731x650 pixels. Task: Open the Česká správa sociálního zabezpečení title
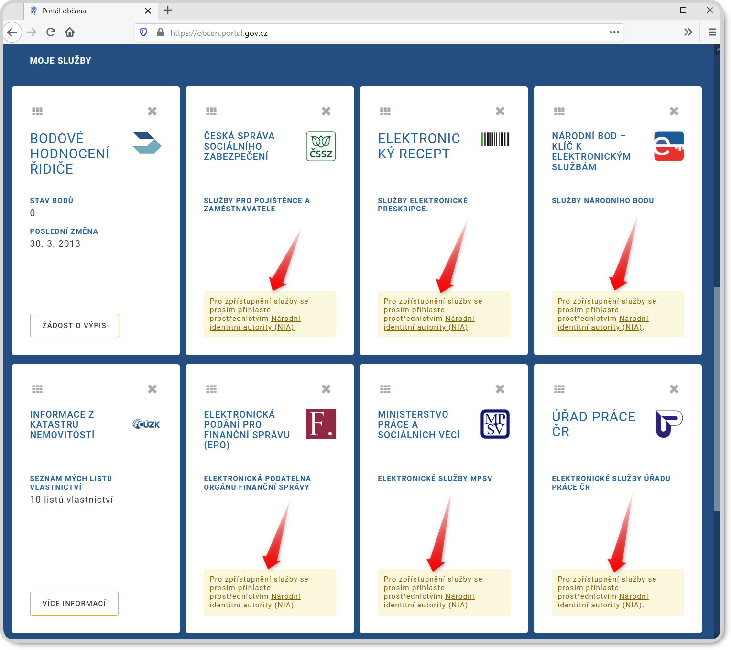tap(239, 146)
